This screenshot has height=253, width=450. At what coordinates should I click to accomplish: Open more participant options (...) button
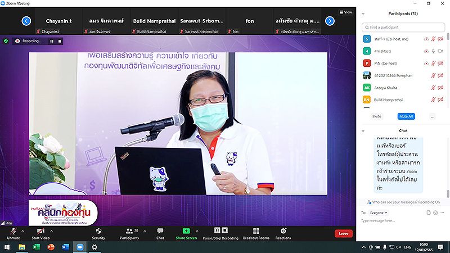432,116
